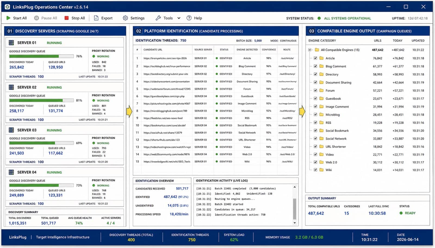Click the Tools wrench icon
This screenshot has height=248, width=435.
pyautogui.click(x=158, y=18)
